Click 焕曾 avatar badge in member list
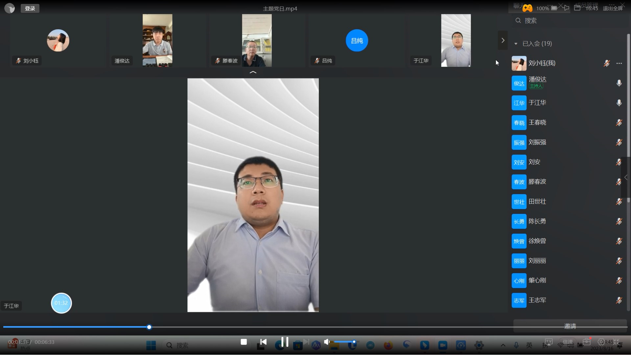This screenshot has height=355, width=631. click(x=519, y=241)
